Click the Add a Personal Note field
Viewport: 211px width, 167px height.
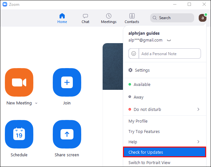click(x=170, y=54)
